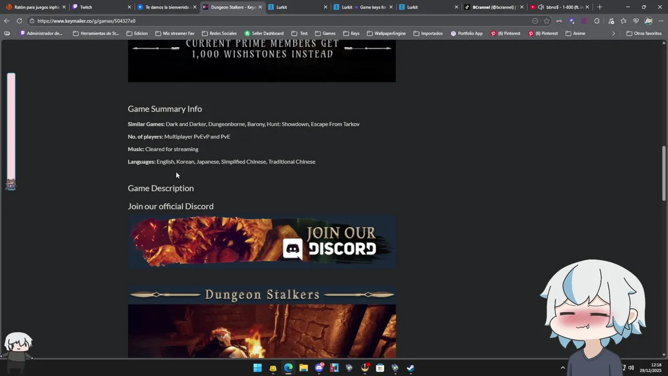Open the media control music-note icon
Image resolution: width=668 pixels, height=376 pixels.
point(611,21)
